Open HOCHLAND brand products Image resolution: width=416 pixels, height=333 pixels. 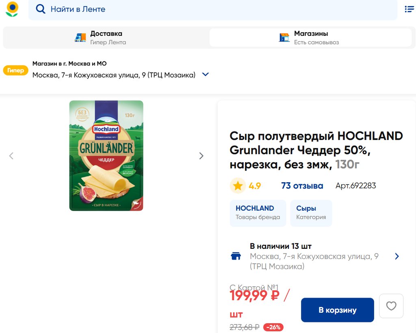(x=258, y=213)
